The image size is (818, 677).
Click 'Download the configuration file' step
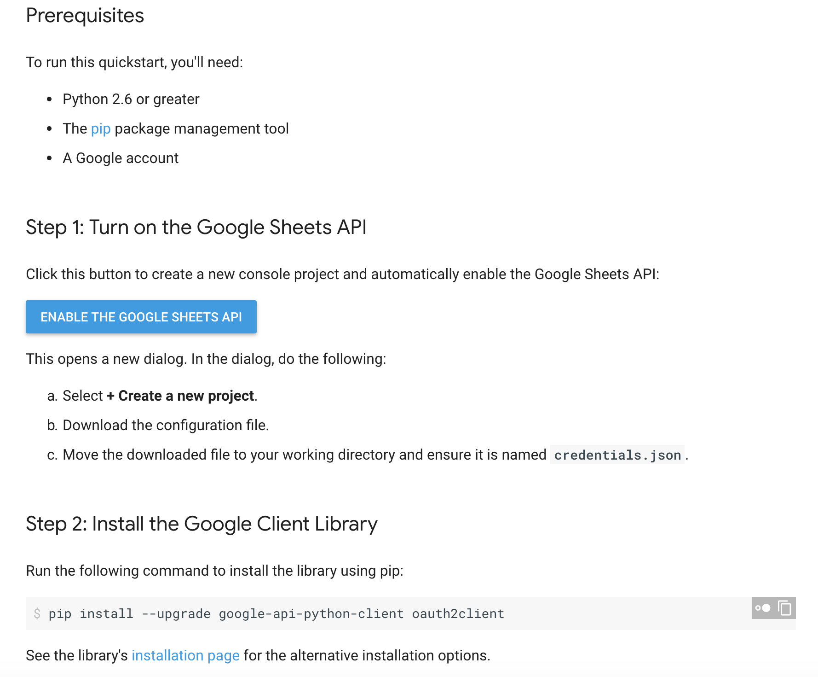click(166, 426)
